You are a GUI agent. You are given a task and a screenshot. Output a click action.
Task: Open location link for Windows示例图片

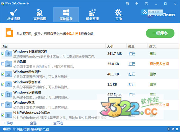132,74
